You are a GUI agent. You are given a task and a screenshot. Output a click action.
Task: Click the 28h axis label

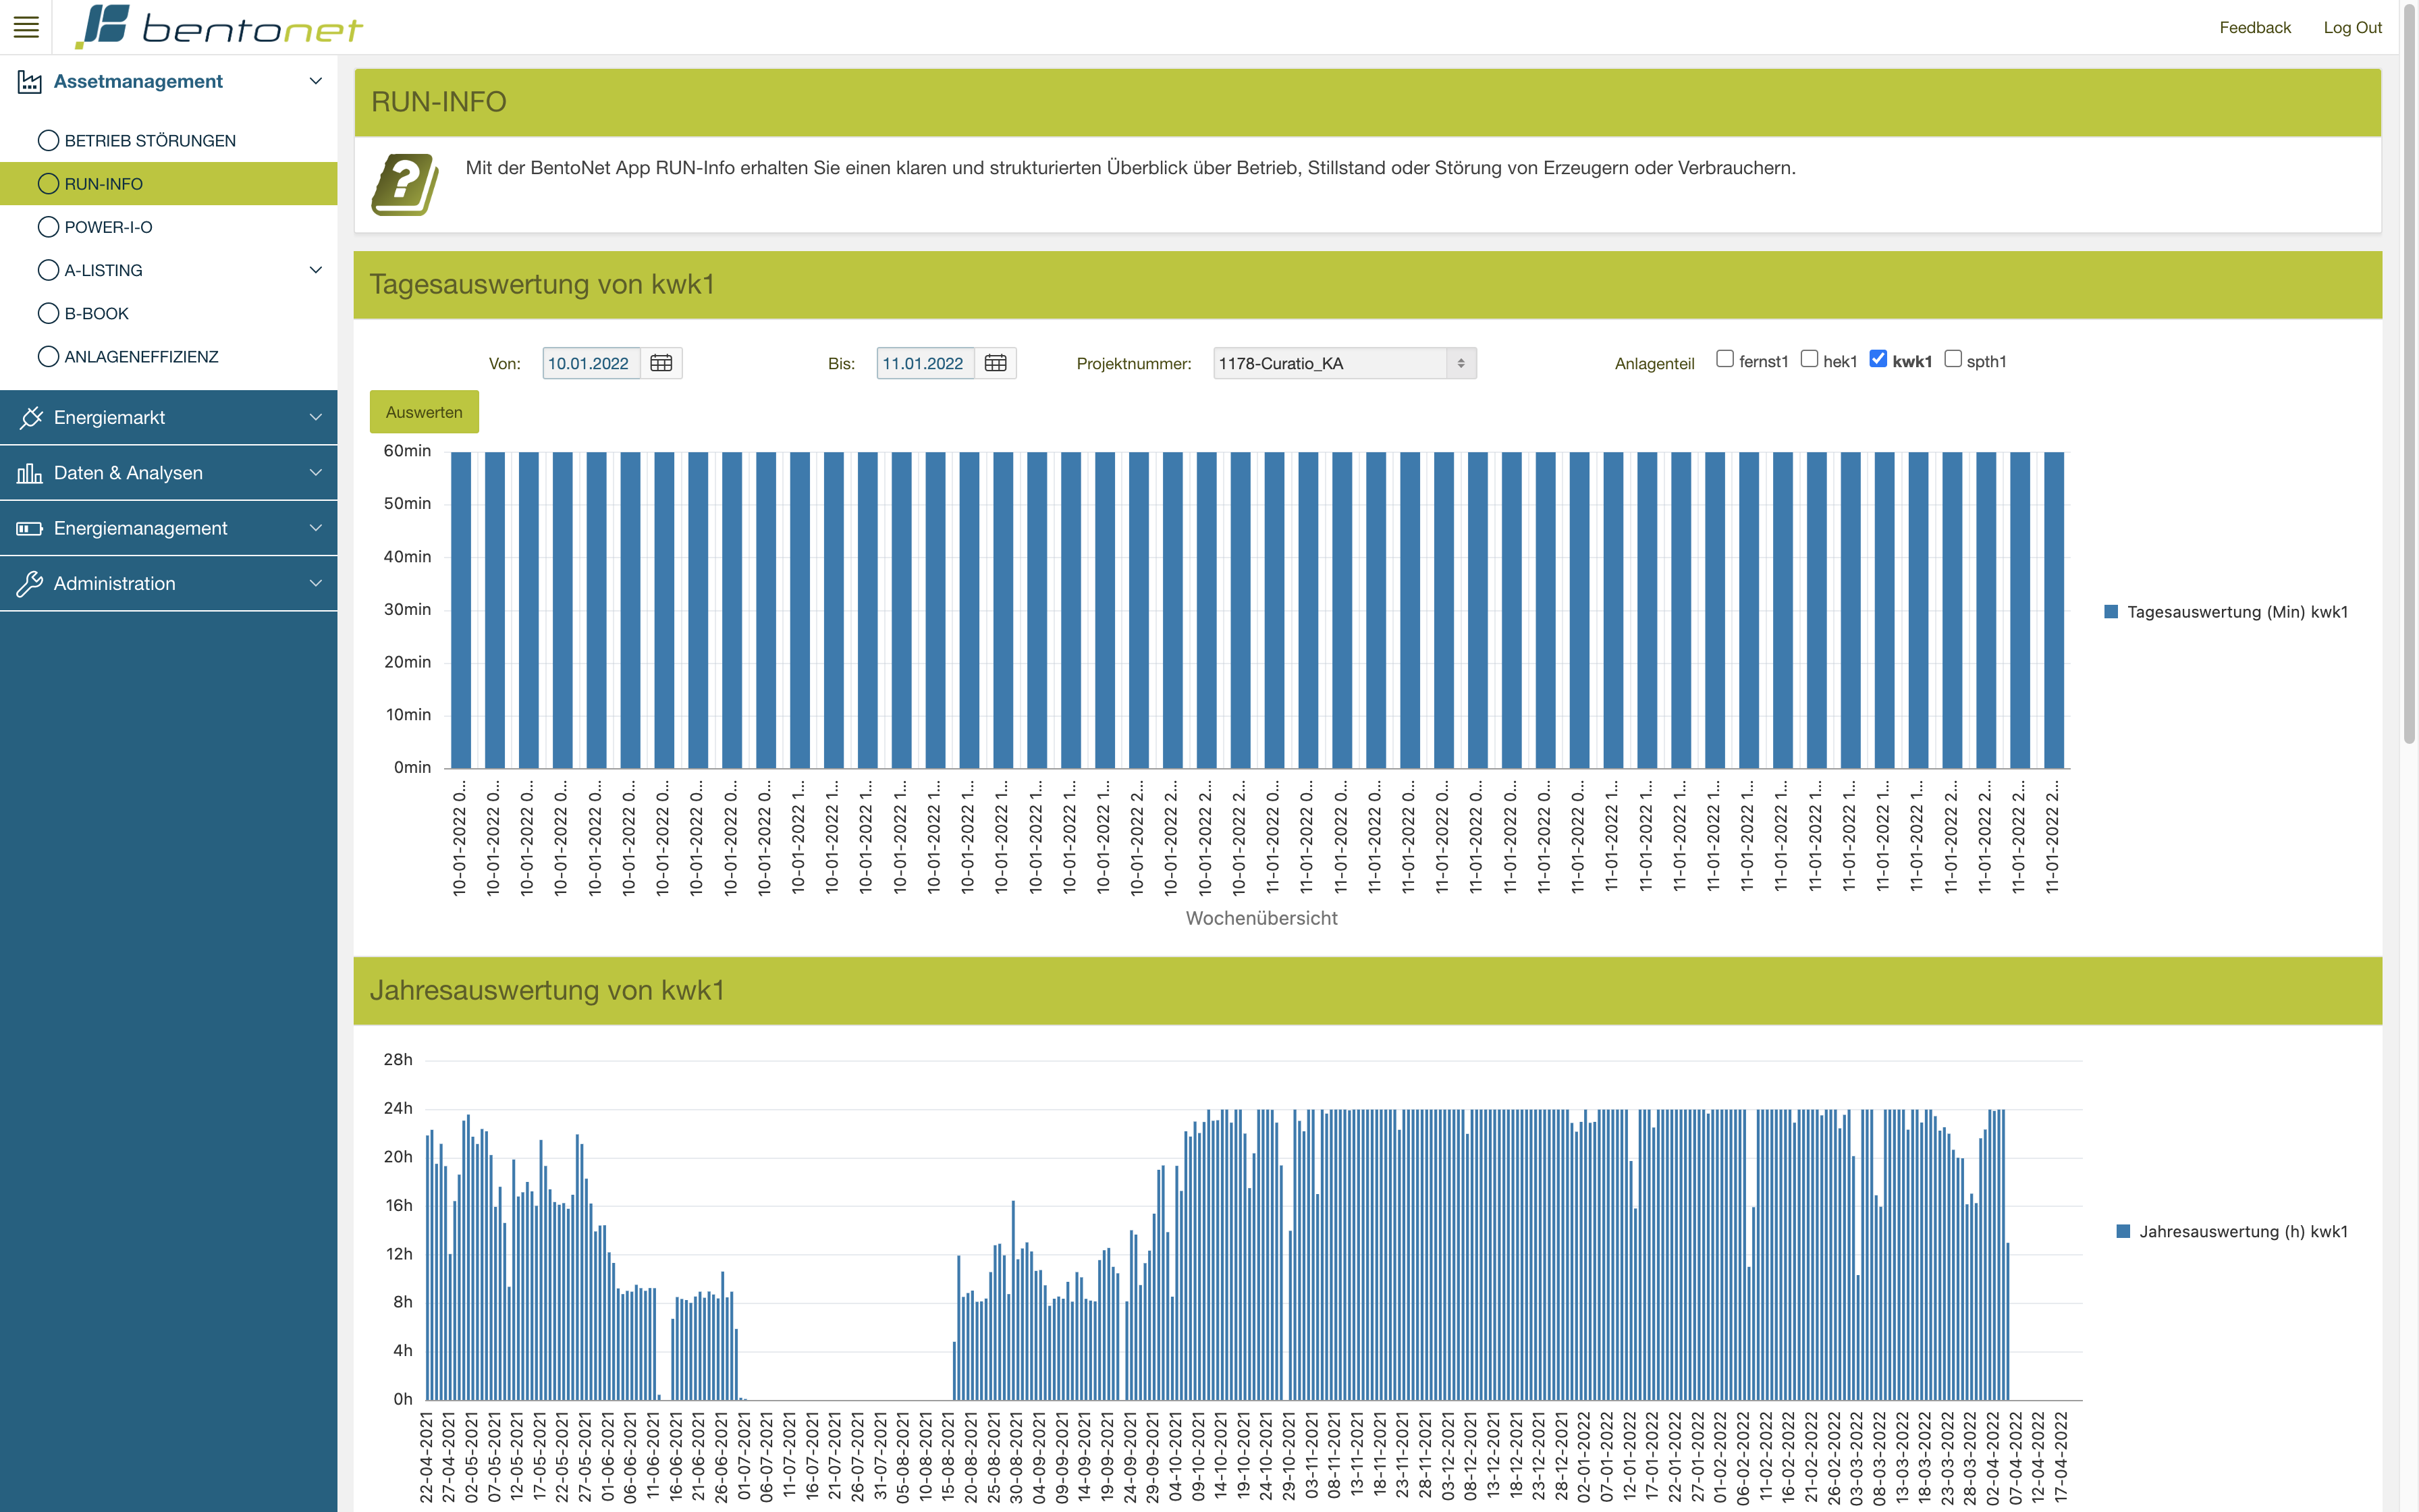point(398,1059)
